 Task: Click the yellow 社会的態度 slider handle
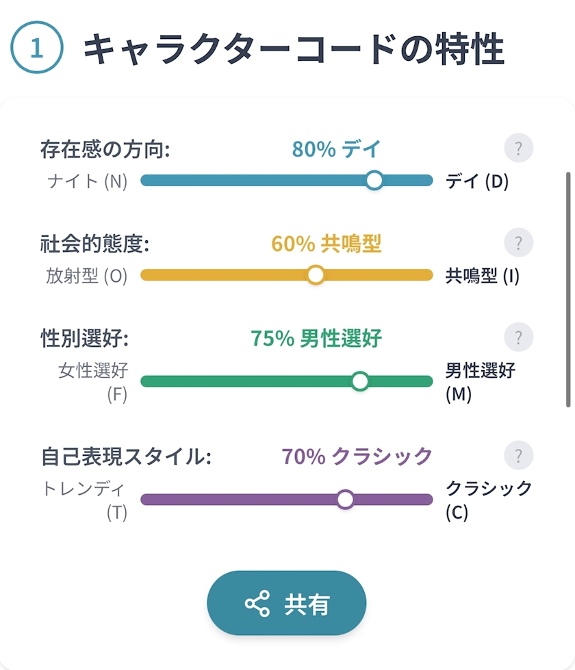click(x=316, y=275)
